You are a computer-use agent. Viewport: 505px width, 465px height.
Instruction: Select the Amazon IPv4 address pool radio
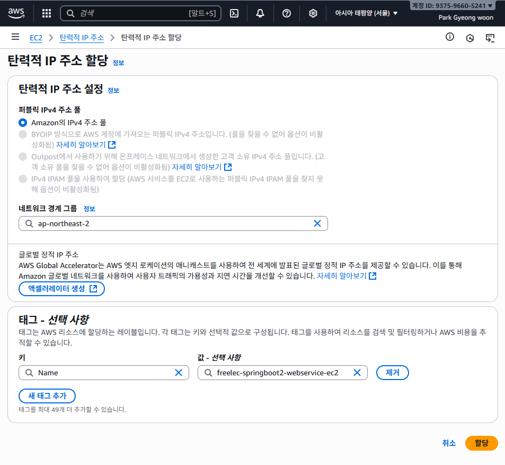coord(23,123)
